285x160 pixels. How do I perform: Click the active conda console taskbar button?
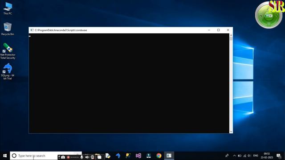tap(169, 156)
